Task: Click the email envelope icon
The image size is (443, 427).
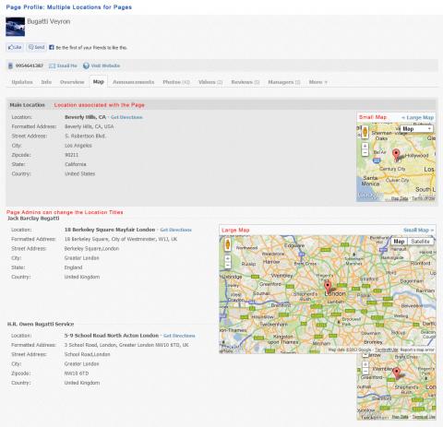Action: point(52,65)
